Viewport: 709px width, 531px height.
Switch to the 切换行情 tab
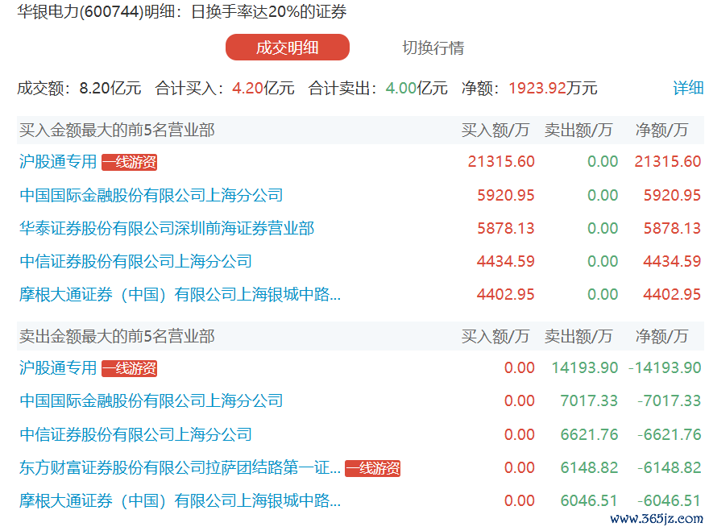click(x=433, y=48)
